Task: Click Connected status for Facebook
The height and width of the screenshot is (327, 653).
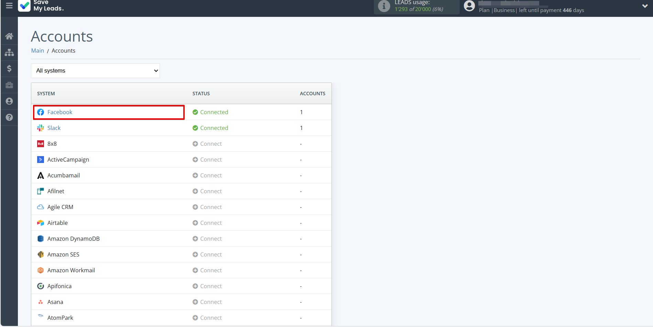Action: pyautogui.click(x=210, y=112)
